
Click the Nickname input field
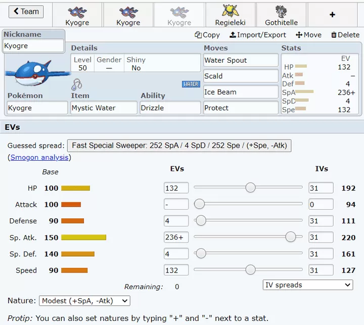33,45
